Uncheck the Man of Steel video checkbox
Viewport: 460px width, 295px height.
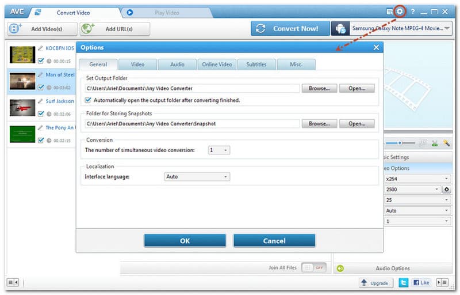pos(41,87)
